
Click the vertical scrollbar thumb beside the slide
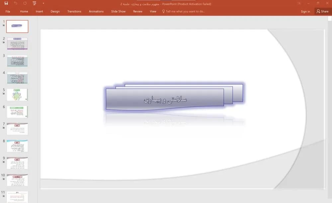point(330,19)
